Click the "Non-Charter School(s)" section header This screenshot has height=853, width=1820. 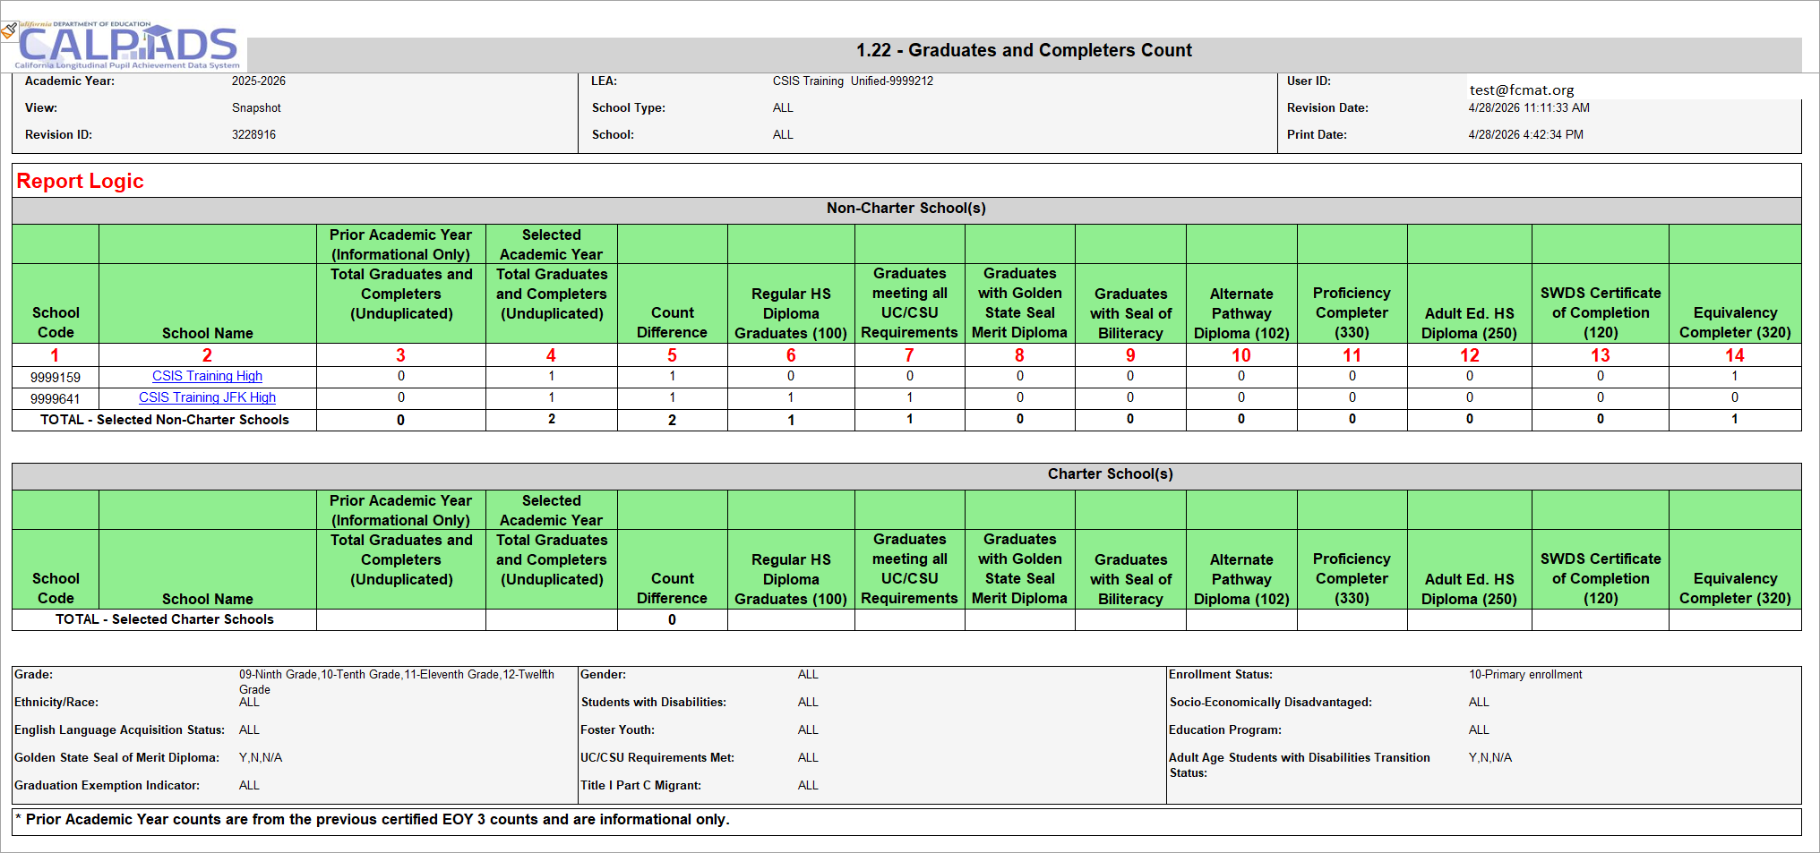point(906,208)
